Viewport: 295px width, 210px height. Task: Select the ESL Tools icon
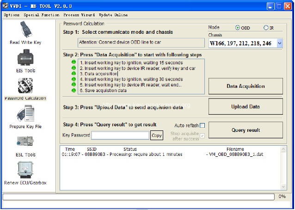click(25, 143)
